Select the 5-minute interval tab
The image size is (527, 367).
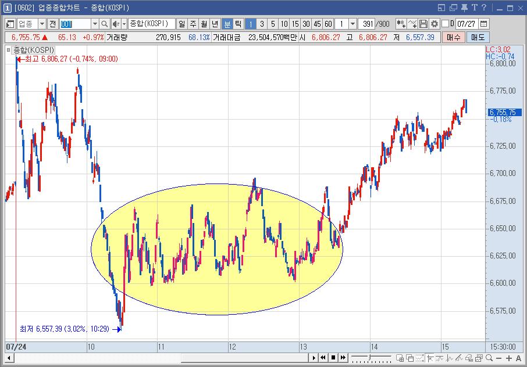point(273,24)
